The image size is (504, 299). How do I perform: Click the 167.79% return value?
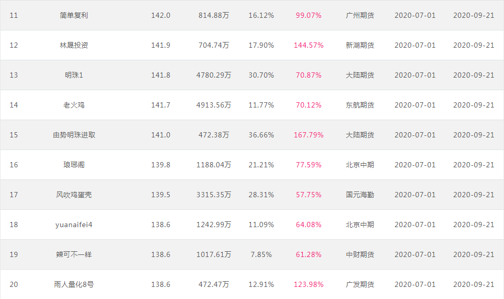point(308,135)
